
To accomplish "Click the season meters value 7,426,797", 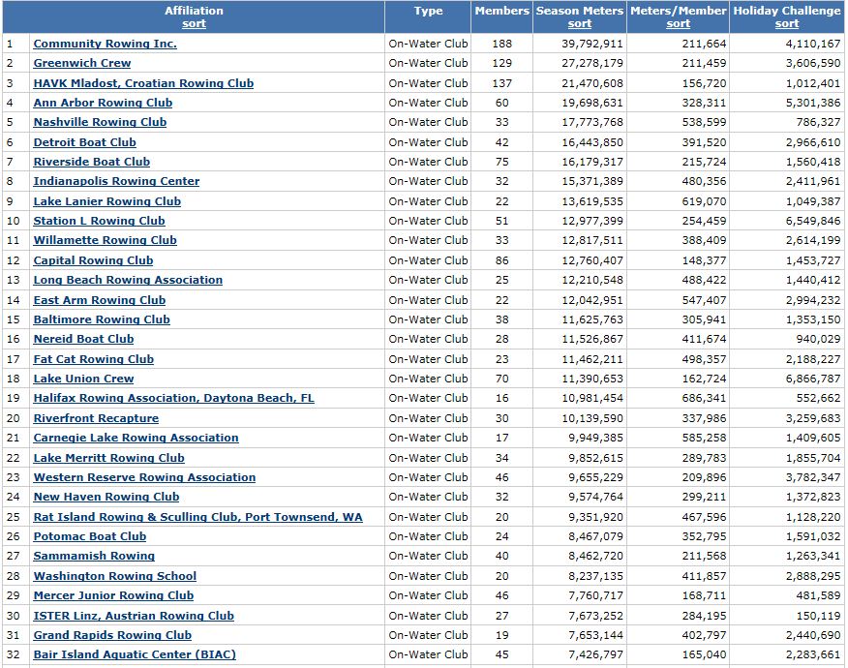I will tap(595, 654).
